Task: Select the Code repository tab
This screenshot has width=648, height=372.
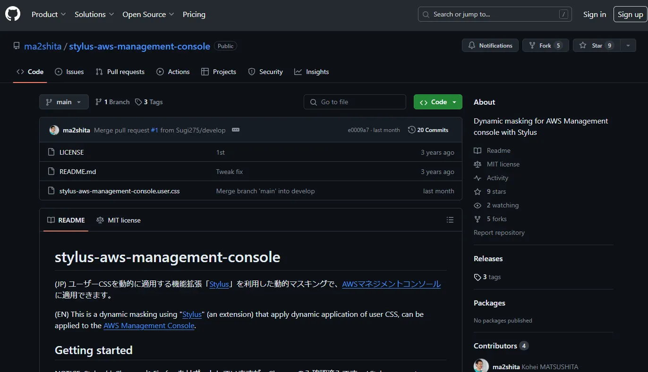Action: click(x=30, y=72)
